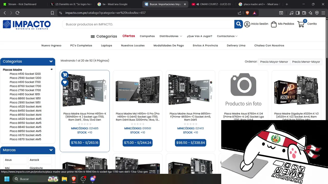Open ¿Que Vas A Jugar? menu
The image size is (328, 184).
coord(199,36)
